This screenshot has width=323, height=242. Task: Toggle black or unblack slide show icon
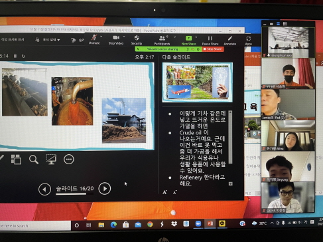tap(51, 160)
